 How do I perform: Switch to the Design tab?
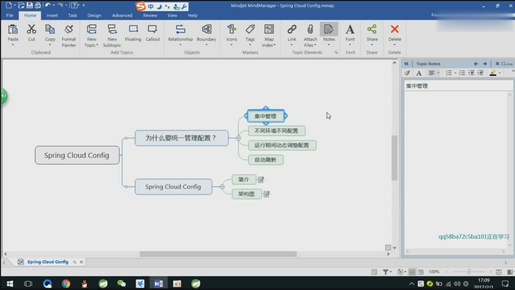click(94, 15)
